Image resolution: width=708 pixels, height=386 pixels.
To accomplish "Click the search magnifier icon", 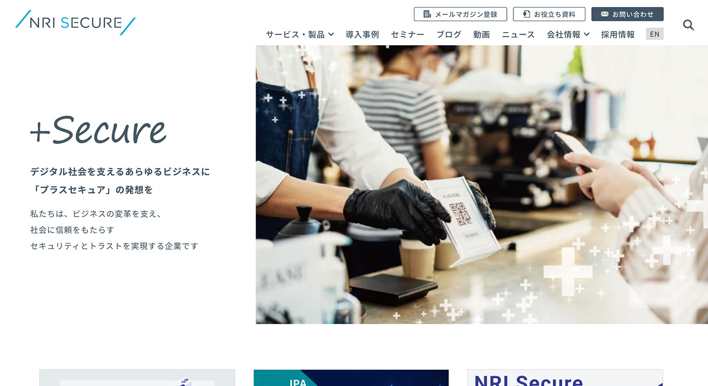I will 688,25.
